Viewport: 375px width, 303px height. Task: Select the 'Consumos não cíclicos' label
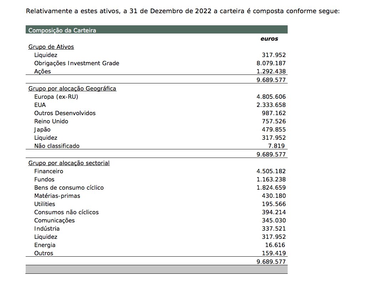tap(67, 212)
